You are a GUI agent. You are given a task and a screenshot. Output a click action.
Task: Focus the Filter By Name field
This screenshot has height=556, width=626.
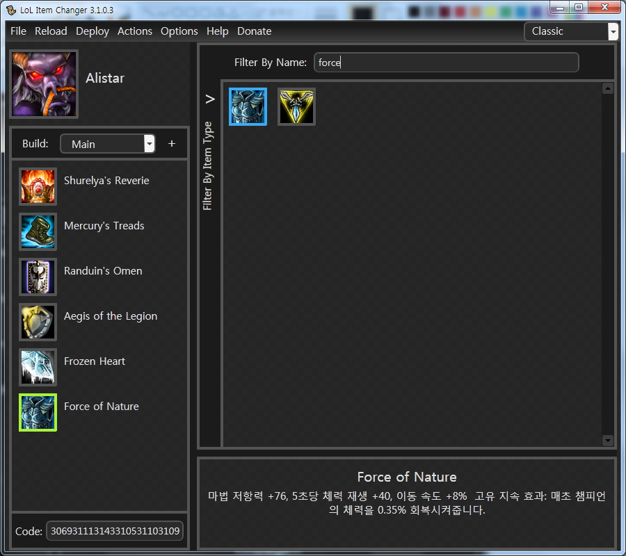pos(446,63)
